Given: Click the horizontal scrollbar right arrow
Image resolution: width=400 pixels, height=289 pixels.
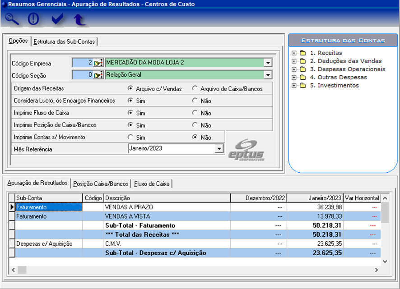Looking at the screenshot, I should click(x=376, y=270).
